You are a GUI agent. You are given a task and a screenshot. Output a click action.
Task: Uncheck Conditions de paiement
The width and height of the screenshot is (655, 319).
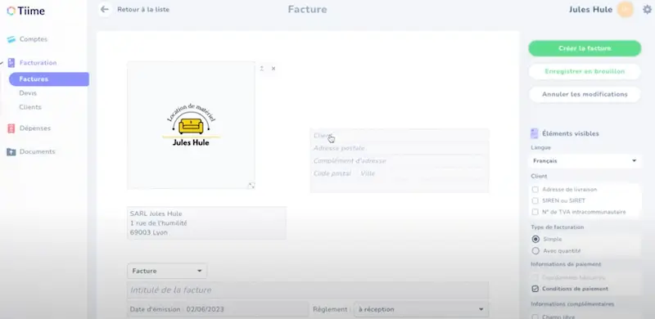point(535,289)
